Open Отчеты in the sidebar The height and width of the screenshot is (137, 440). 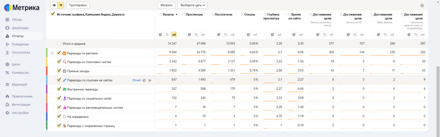[18, 36]
